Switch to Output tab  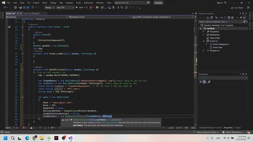237,128
